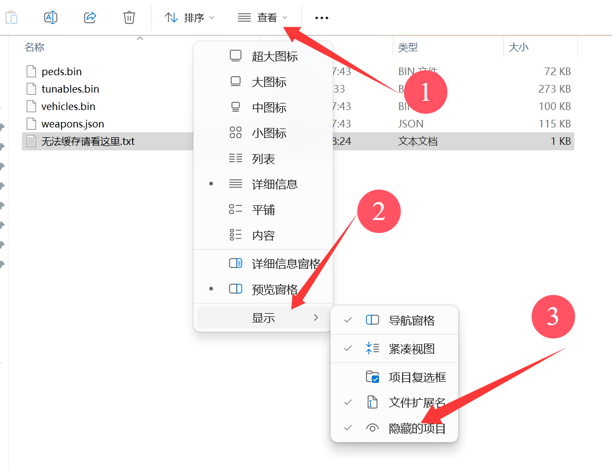Toggle 导航窗格 navigation pane
The width and height of the screenshot is (612, 470).
point(411,320)
